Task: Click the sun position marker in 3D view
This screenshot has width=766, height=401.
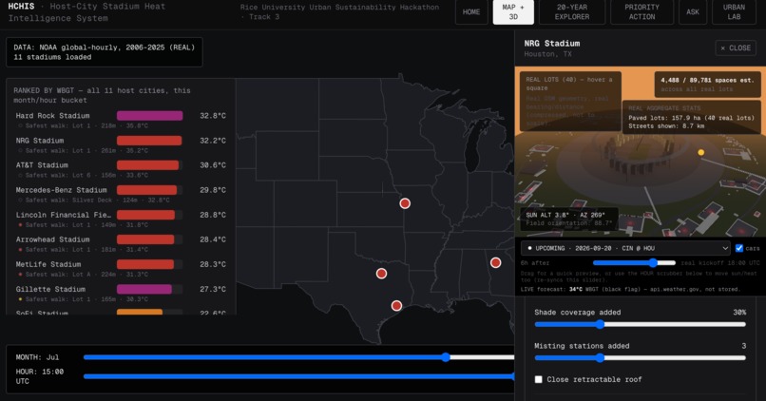Action: (701, 152)
